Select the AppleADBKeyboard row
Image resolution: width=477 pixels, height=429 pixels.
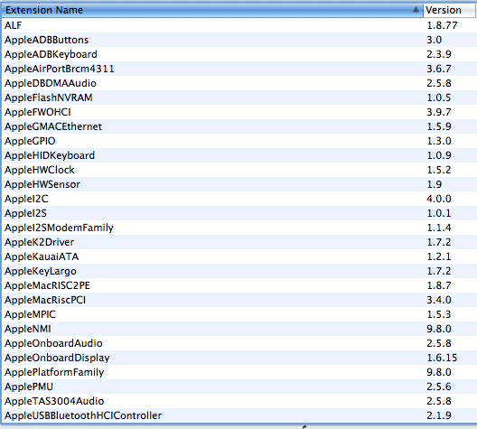(239, 54)
